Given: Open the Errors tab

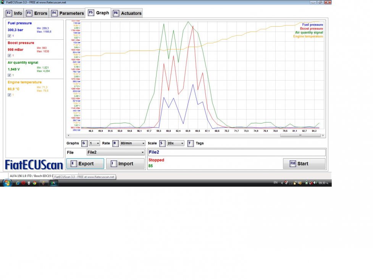Looking at the screenshot, I should pos(37,13).
